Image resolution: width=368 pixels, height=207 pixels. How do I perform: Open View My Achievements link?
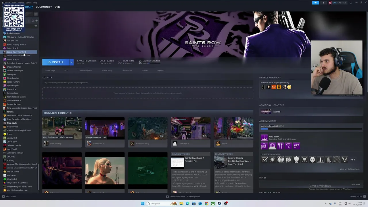click(x=350, y=169)
